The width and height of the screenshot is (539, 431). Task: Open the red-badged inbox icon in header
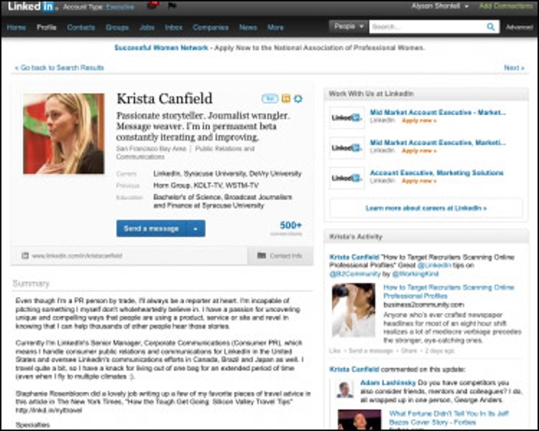(x=153, y=5)
